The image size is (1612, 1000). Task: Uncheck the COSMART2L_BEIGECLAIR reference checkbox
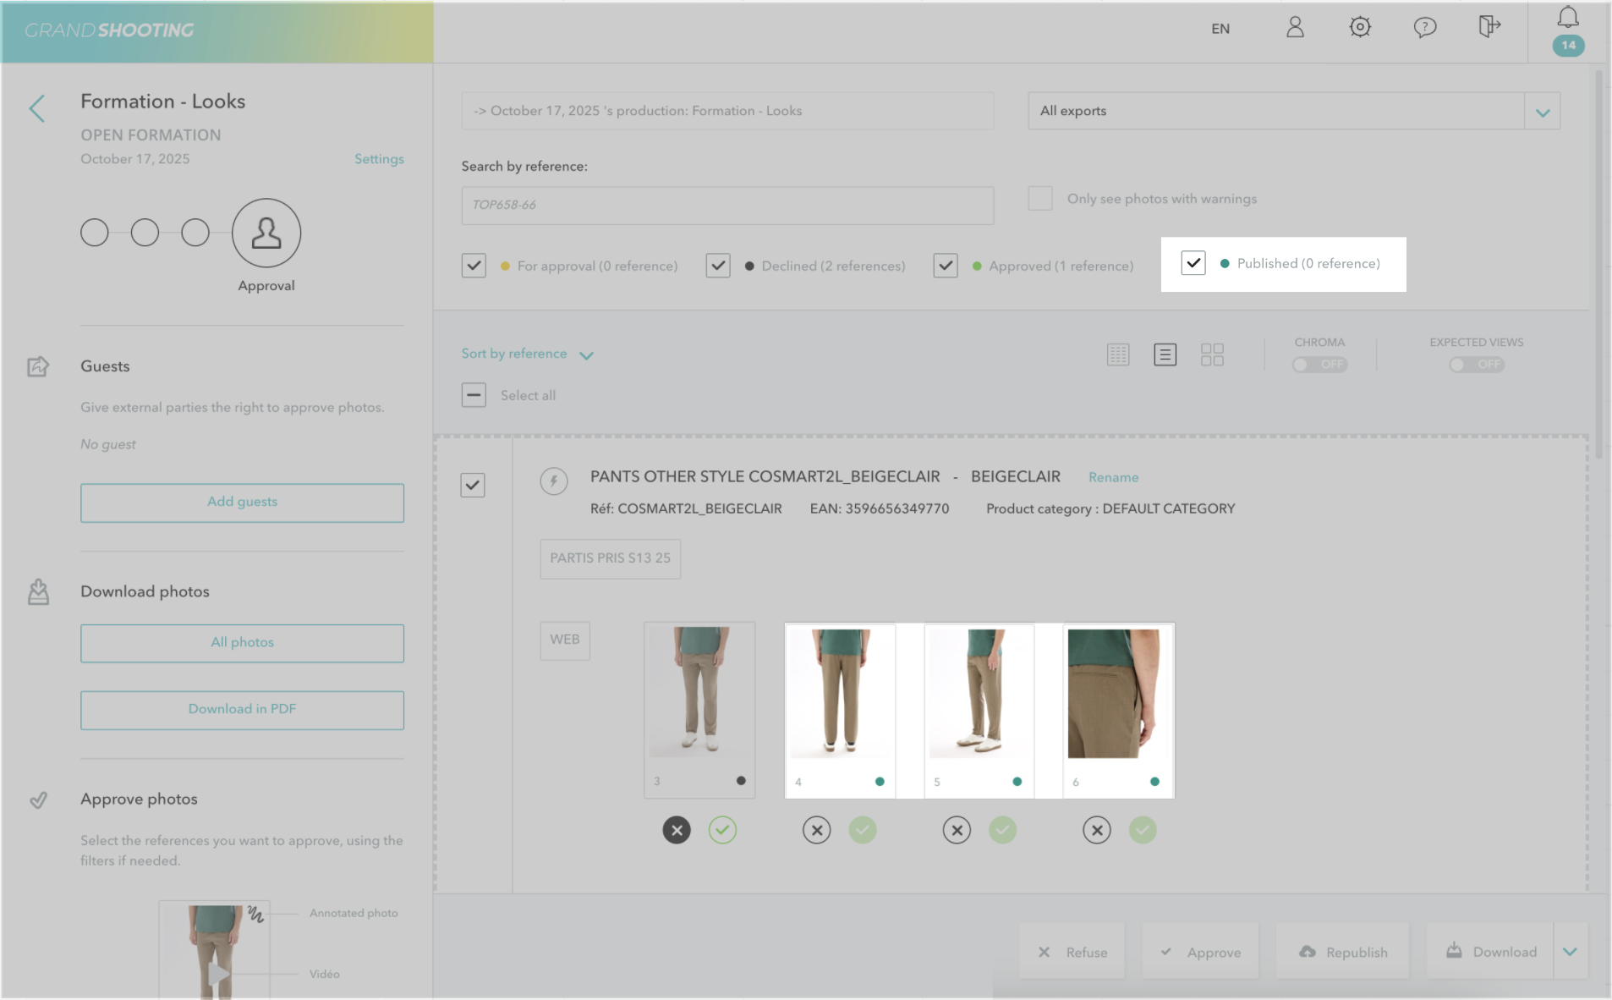point(473,486)
